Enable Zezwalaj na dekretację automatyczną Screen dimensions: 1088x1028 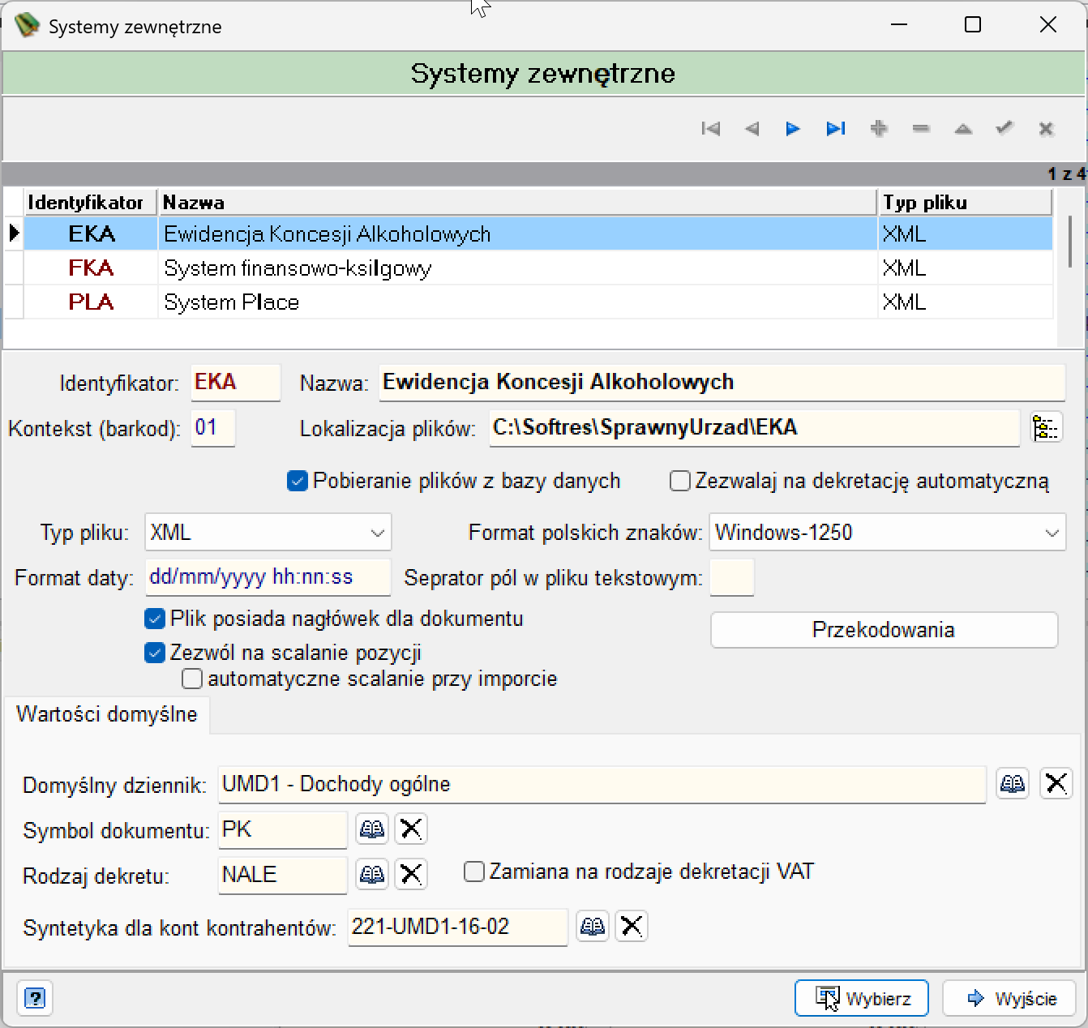[x=680, y=481]
